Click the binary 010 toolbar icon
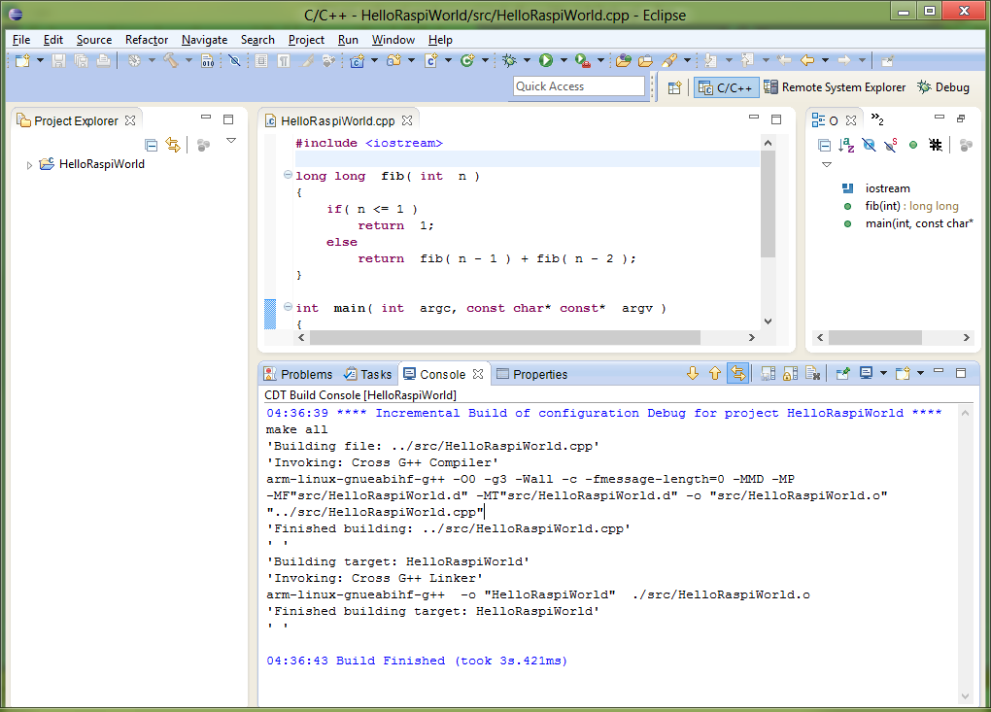Image resolution: width=991 pixels, height=712 pixels. [x=207, y=60]
